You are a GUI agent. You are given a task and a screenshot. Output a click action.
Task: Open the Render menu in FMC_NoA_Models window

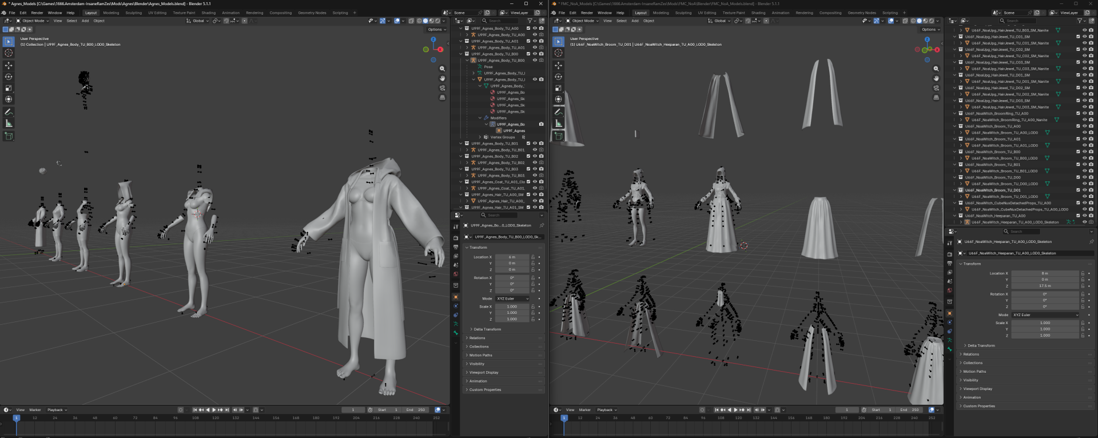coord(587,13)
